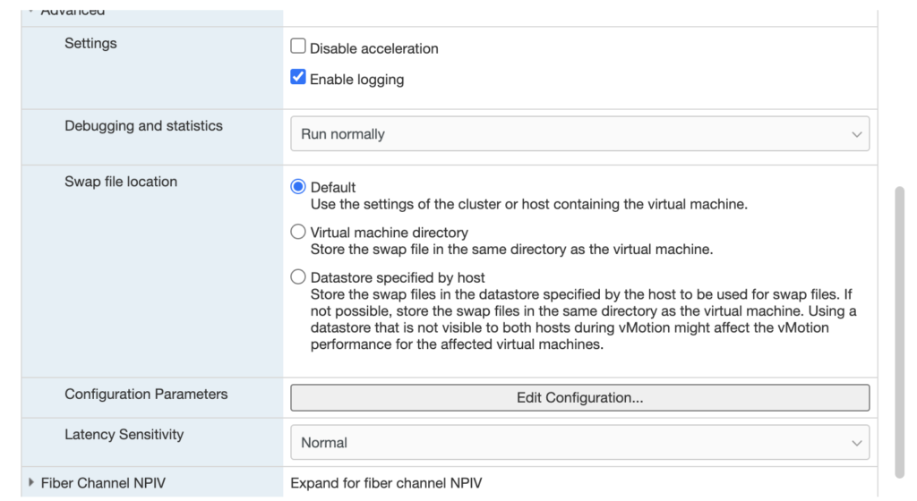Uncheck the Enable logging checkbox
The height and width of the screenshot is (501, 917).
pyautogui.click(x=298, y=78)
